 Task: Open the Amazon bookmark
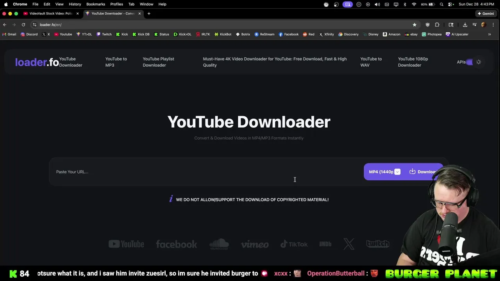(x=391, y=34)
